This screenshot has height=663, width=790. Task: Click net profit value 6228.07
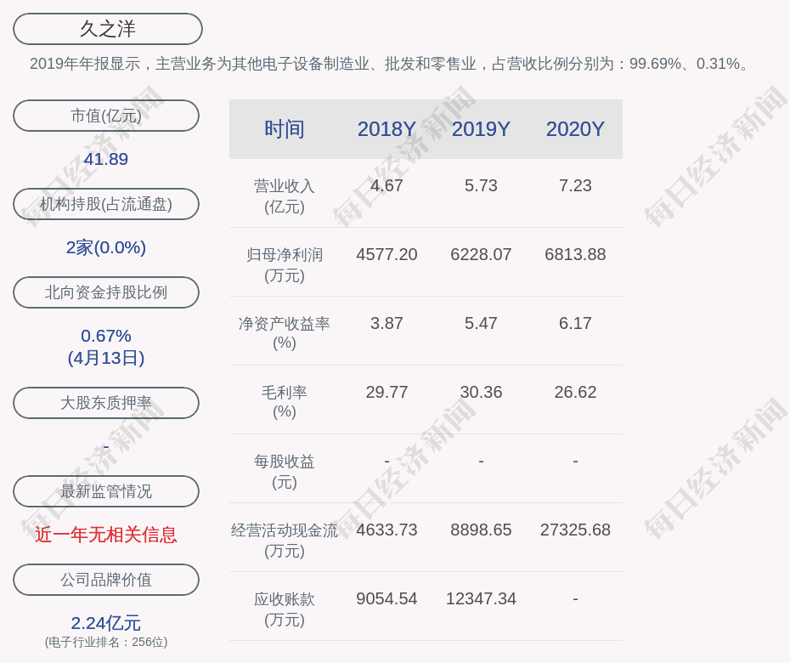click(x=481, y=254)
